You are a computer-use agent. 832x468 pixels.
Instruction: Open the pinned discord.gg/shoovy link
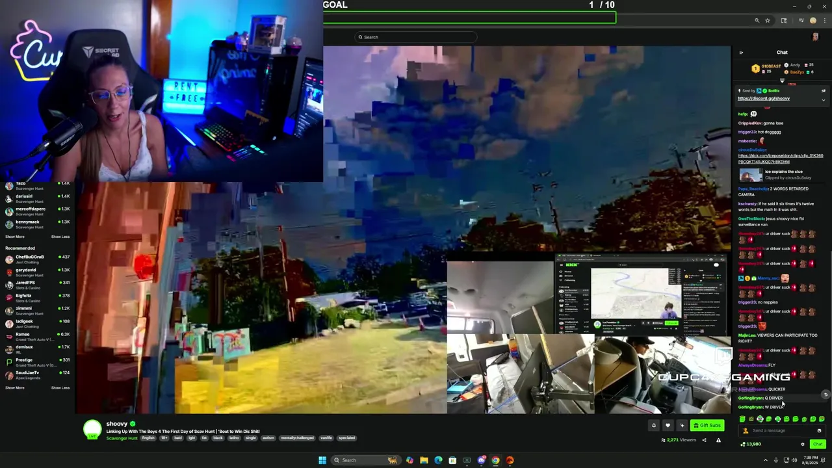tap(763, 98)
